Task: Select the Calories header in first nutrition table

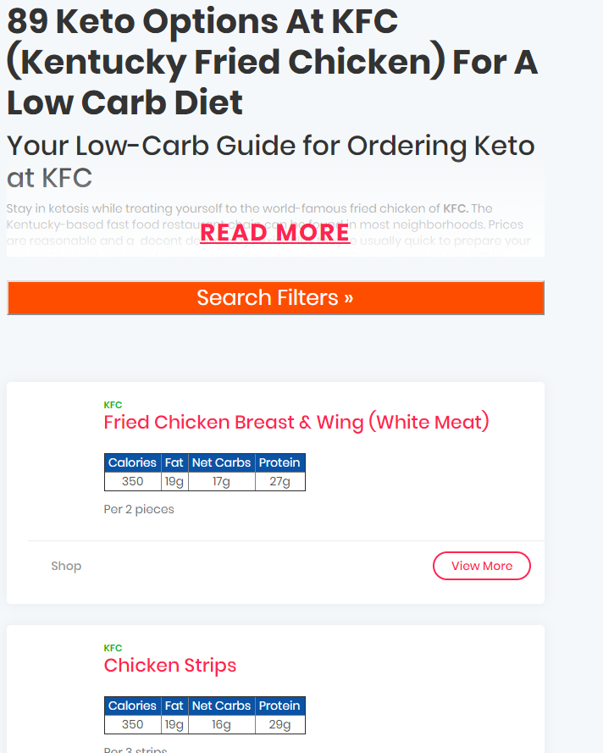Action: (132, 462)
